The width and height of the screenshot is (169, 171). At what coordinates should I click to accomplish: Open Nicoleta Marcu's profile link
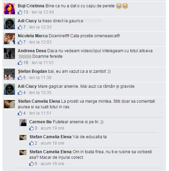tap(33, 36)
